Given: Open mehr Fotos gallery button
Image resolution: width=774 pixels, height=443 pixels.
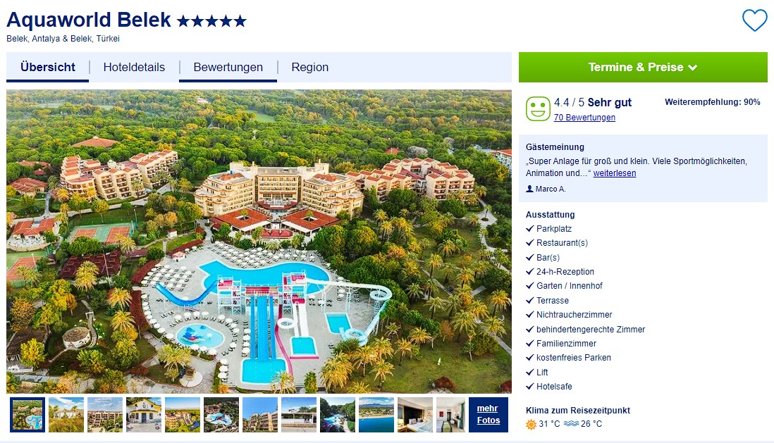Looking at the screenshot, I should tap(489, 415).
